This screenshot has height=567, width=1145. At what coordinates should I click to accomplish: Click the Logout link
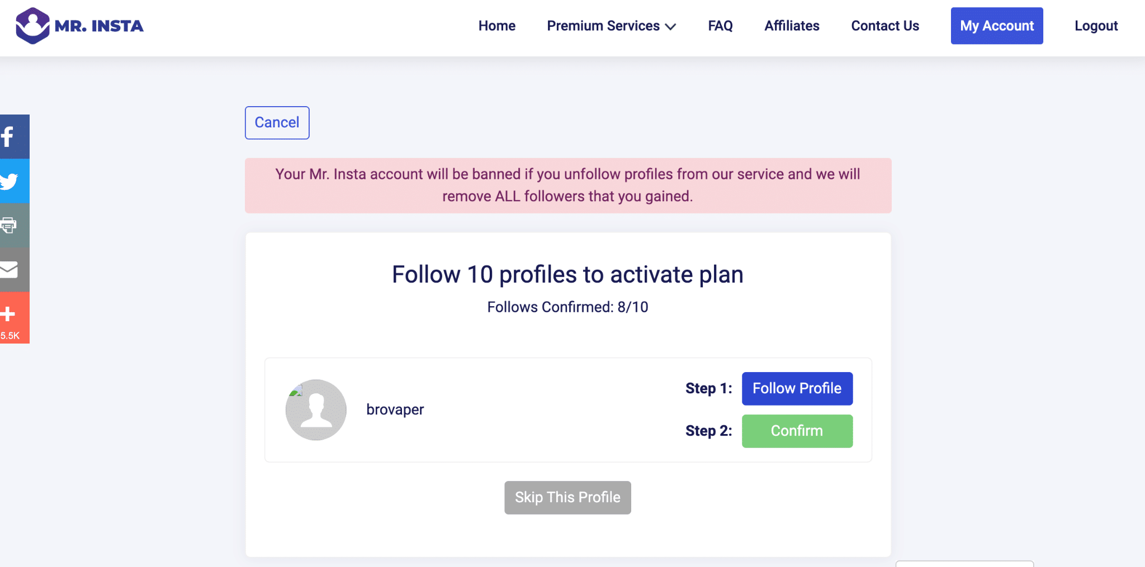[x=1096, y=26]
